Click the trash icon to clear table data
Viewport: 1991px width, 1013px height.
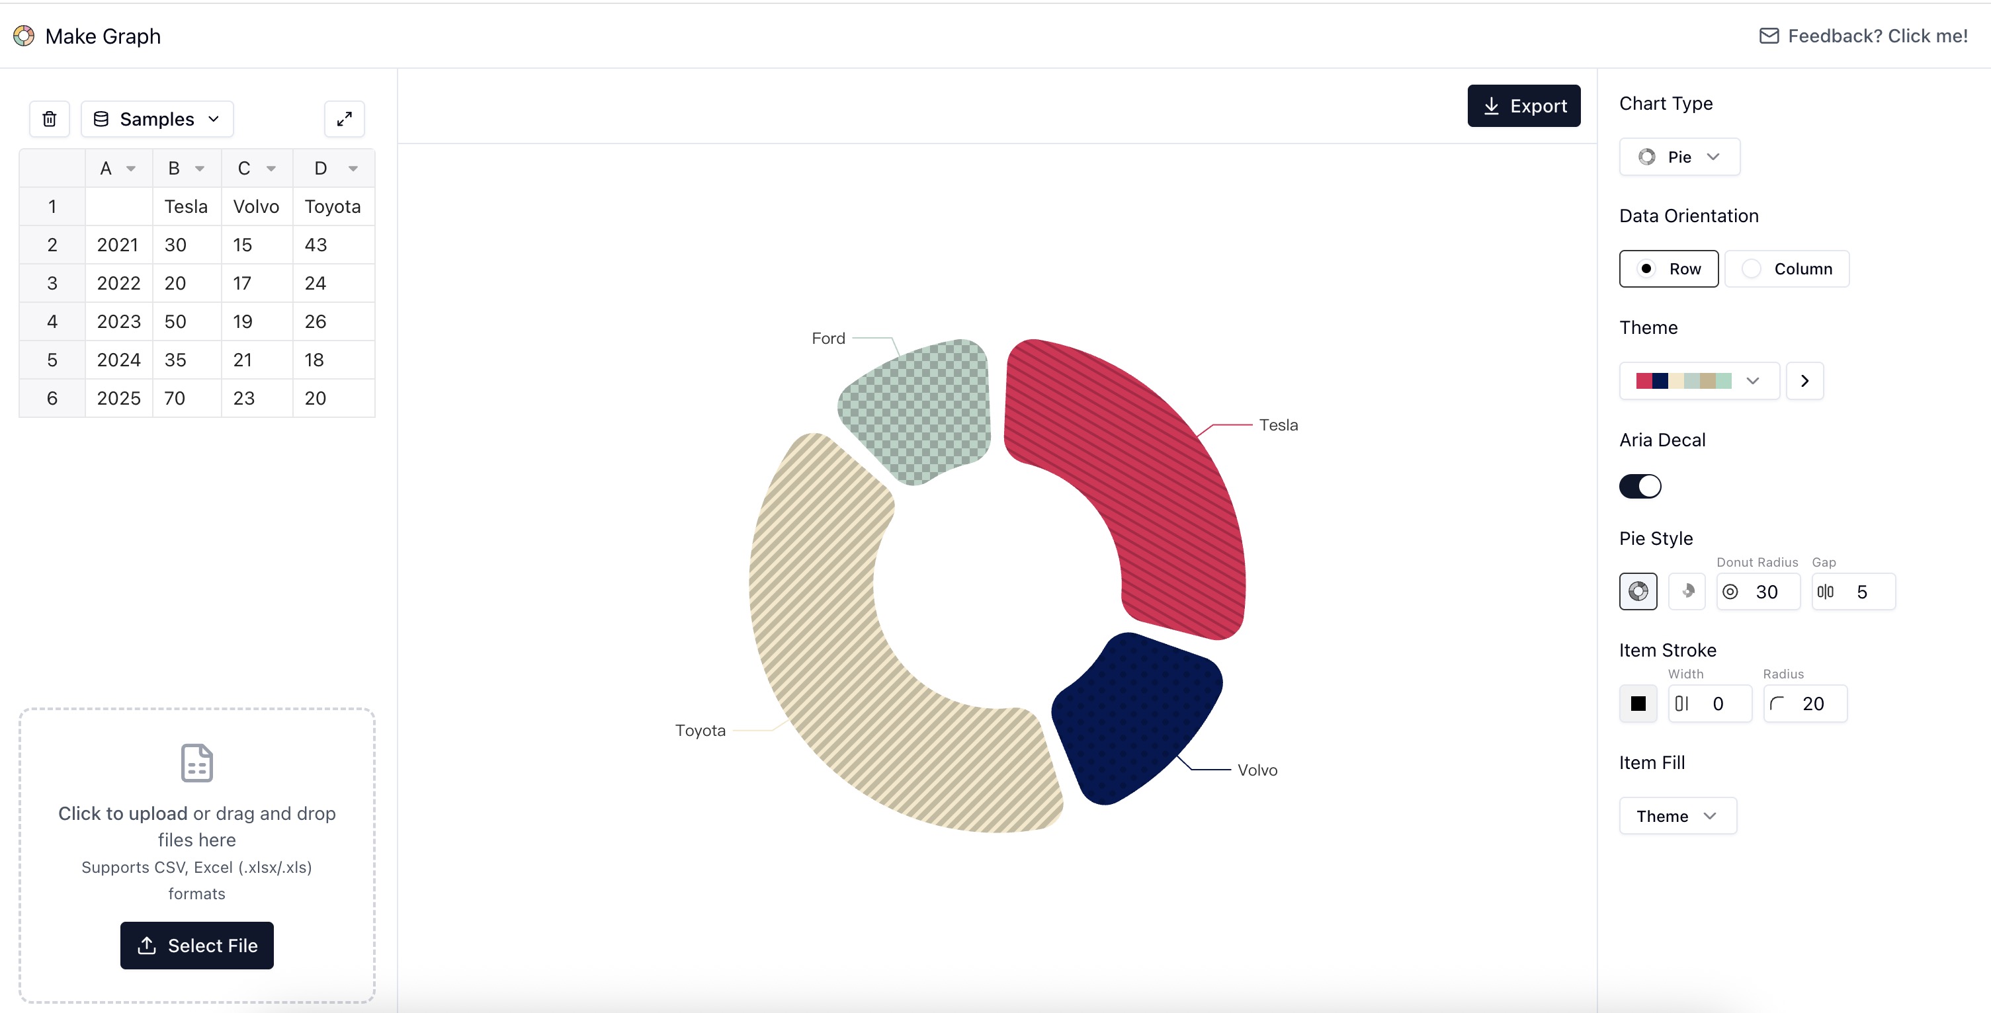(x=49, y=118)
